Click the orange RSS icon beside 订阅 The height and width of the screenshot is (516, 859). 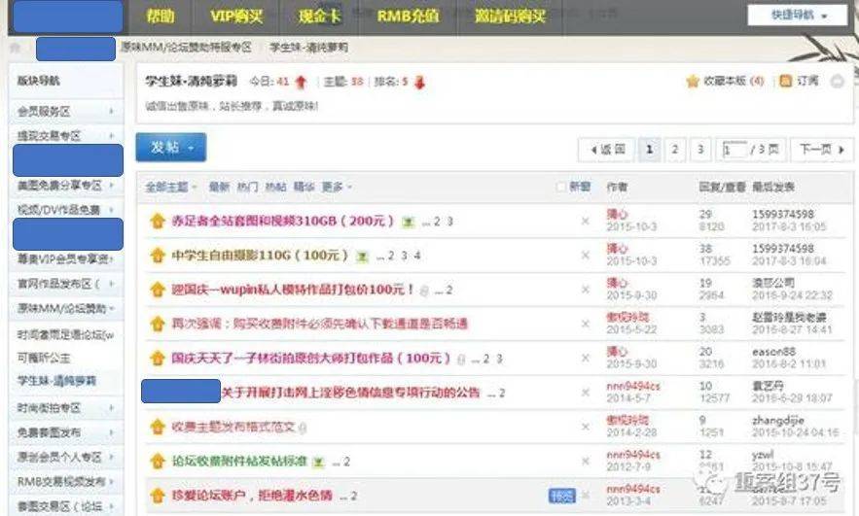pos(786,81)
